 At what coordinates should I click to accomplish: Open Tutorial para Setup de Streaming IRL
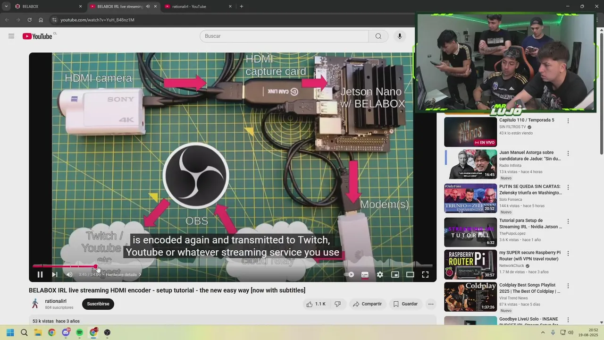[x=470, y=232]
